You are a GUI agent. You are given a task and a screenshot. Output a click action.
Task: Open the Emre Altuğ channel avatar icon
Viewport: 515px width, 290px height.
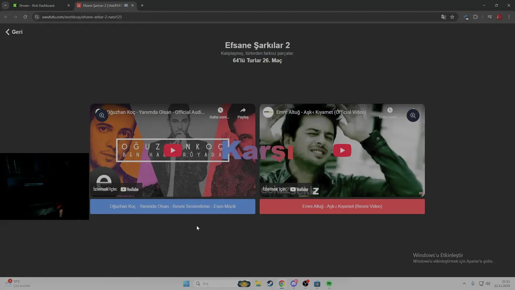click(x=268, y=112)
